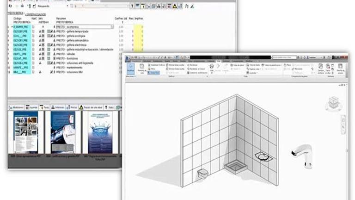Select the Vista ribbon tab in Revit
The width and height of the screenshot is (355, 200).
[219, 61]
